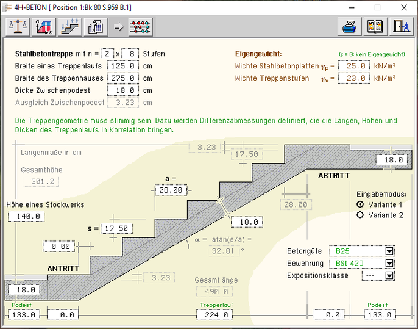The height and width of the screenshot is (329, 418).
Task: Open the red sliders settings icon
Action: (140, 27)
